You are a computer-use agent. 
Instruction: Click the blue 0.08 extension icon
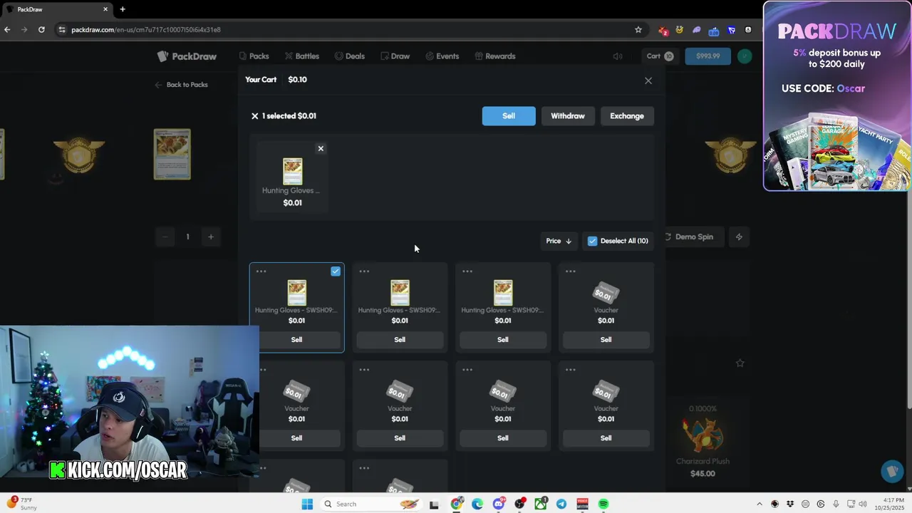click(x=714, y=30)
